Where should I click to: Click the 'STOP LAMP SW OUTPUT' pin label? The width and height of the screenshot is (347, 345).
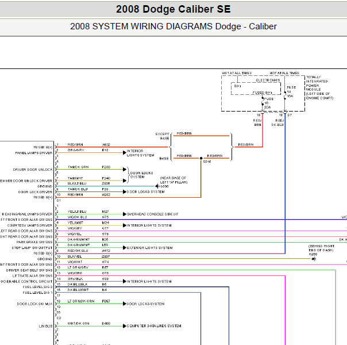click(32, 248)
